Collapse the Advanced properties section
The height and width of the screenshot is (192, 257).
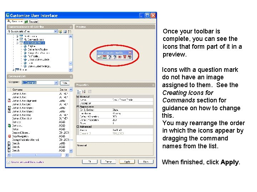pyautogui.click(x=78, y=127)
